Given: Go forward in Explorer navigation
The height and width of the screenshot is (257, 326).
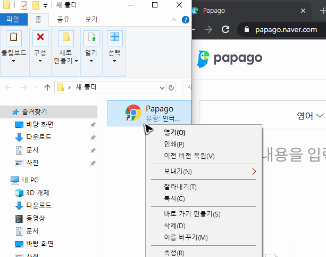Looking at the screenshot, I should pyautogui.click(x=24, y=87).
